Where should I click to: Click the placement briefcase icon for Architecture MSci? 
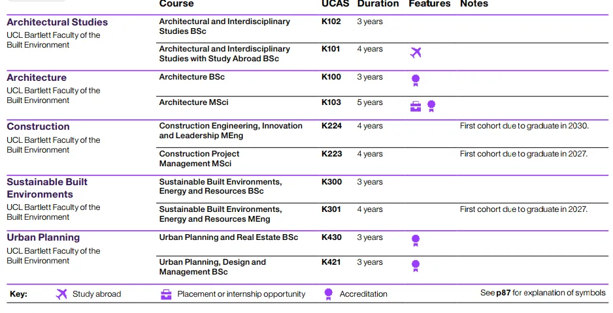point(416,106)
